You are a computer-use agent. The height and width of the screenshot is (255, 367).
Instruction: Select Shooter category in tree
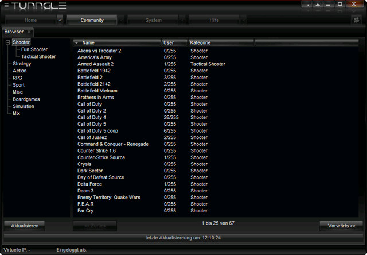[21, 42]
